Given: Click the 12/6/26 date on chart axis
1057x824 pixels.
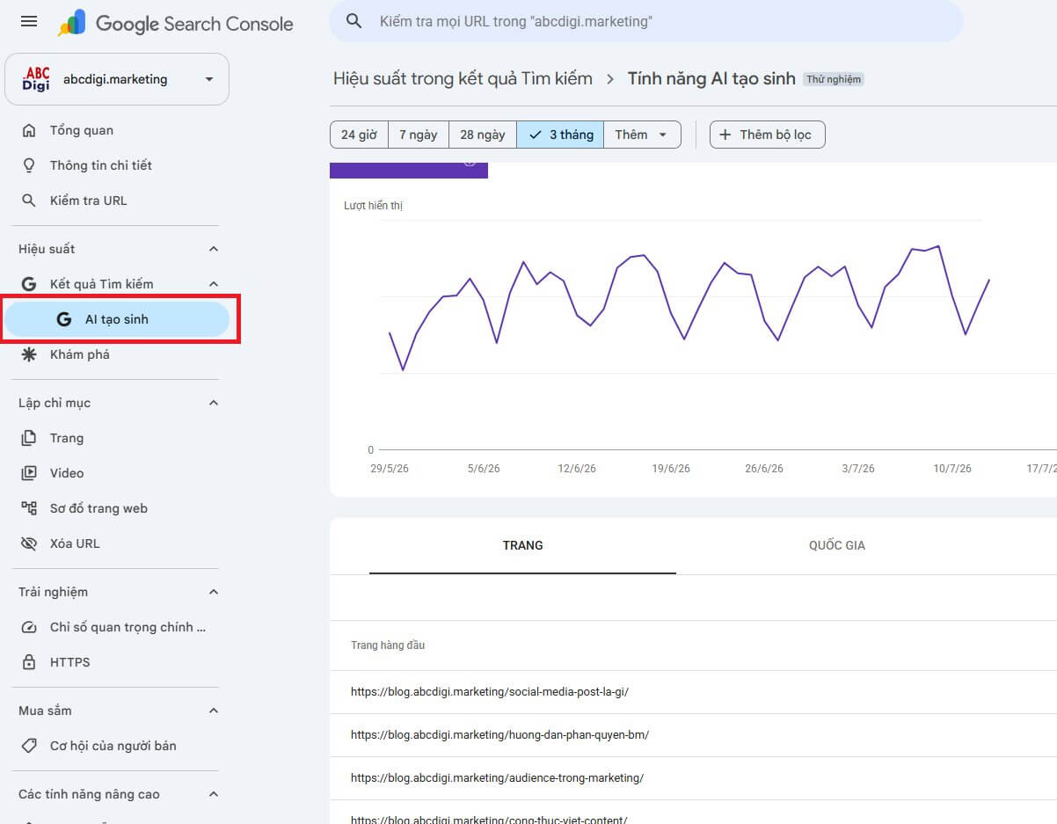Looking at the screenshot, I should 577,469.
